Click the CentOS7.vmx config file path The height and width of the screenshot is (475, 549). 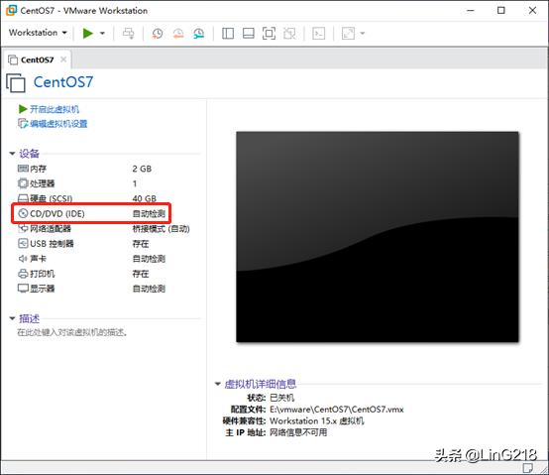tap(337, 410)
